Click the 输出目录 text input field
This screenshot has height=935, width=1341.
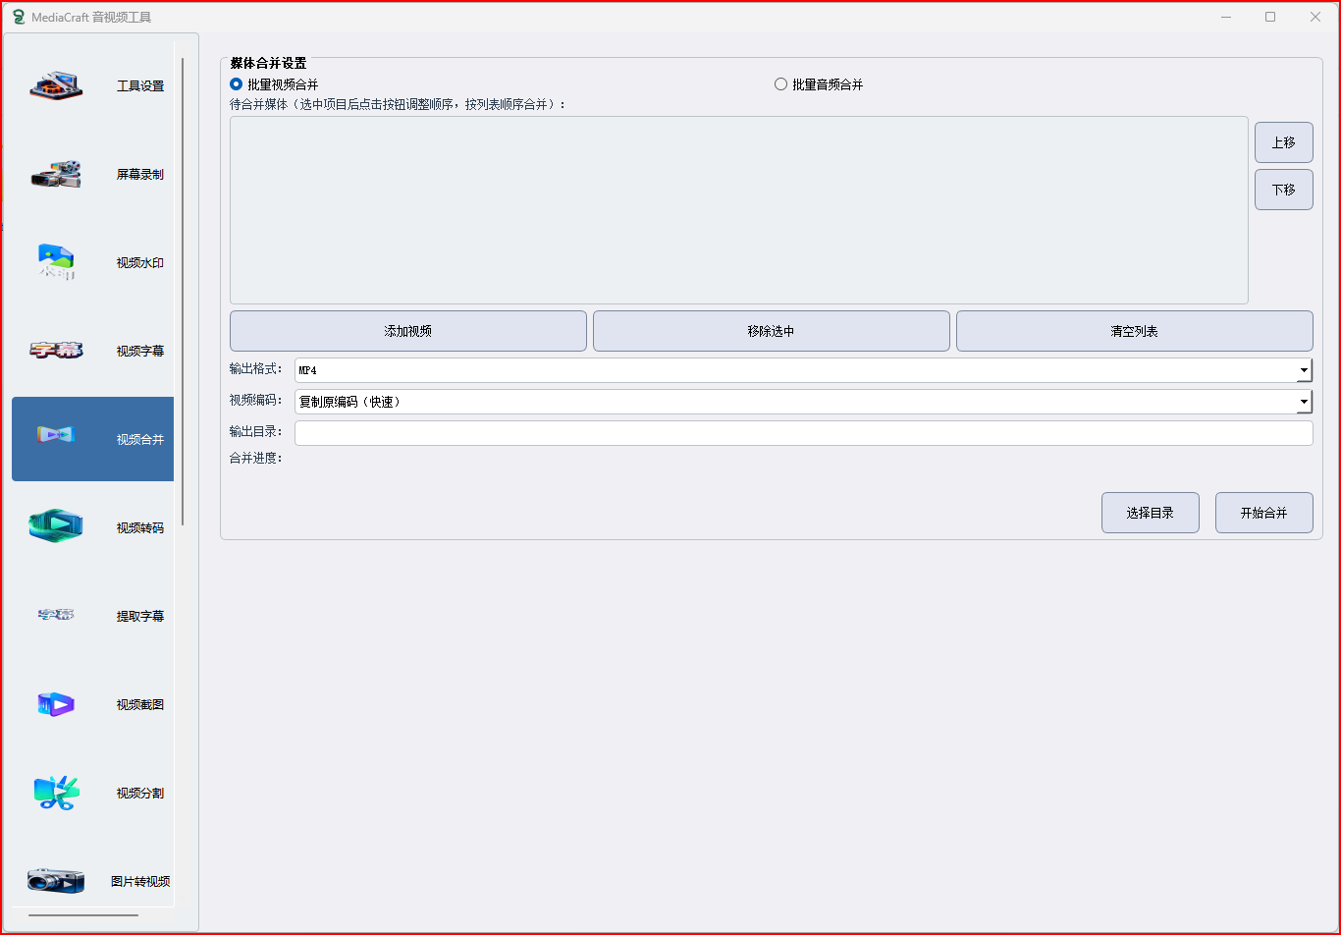[x=803, y=433]
